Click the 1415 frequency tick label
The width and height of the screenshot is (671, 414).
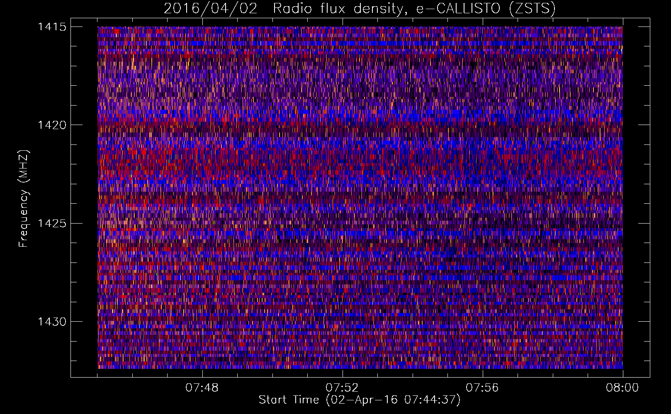[x=52, y=27]
